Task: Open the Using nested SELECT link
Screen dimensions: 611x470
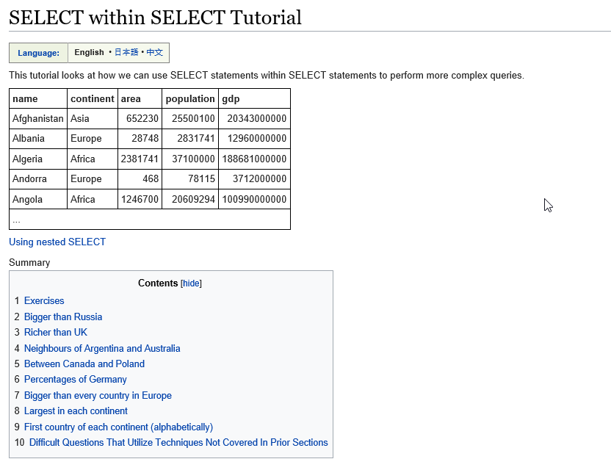Action: (57, 242)
